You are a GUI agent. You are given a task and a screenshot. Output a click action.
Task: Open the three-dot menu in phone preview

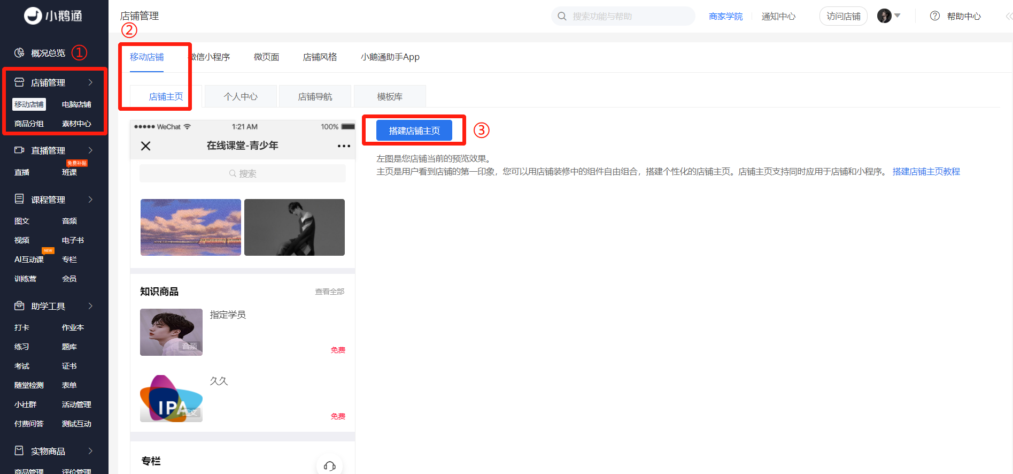point(344,146)
